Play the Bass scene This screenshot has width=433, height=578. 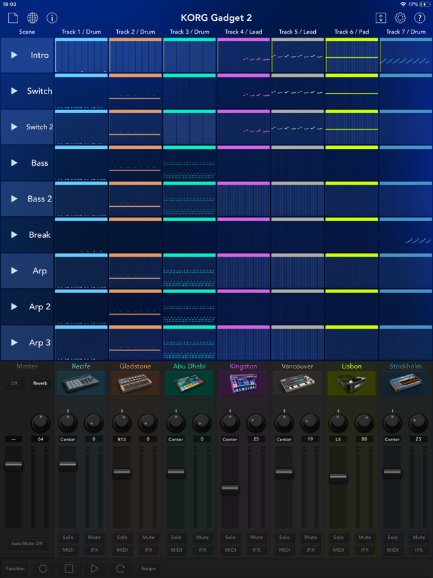[14, 162]
